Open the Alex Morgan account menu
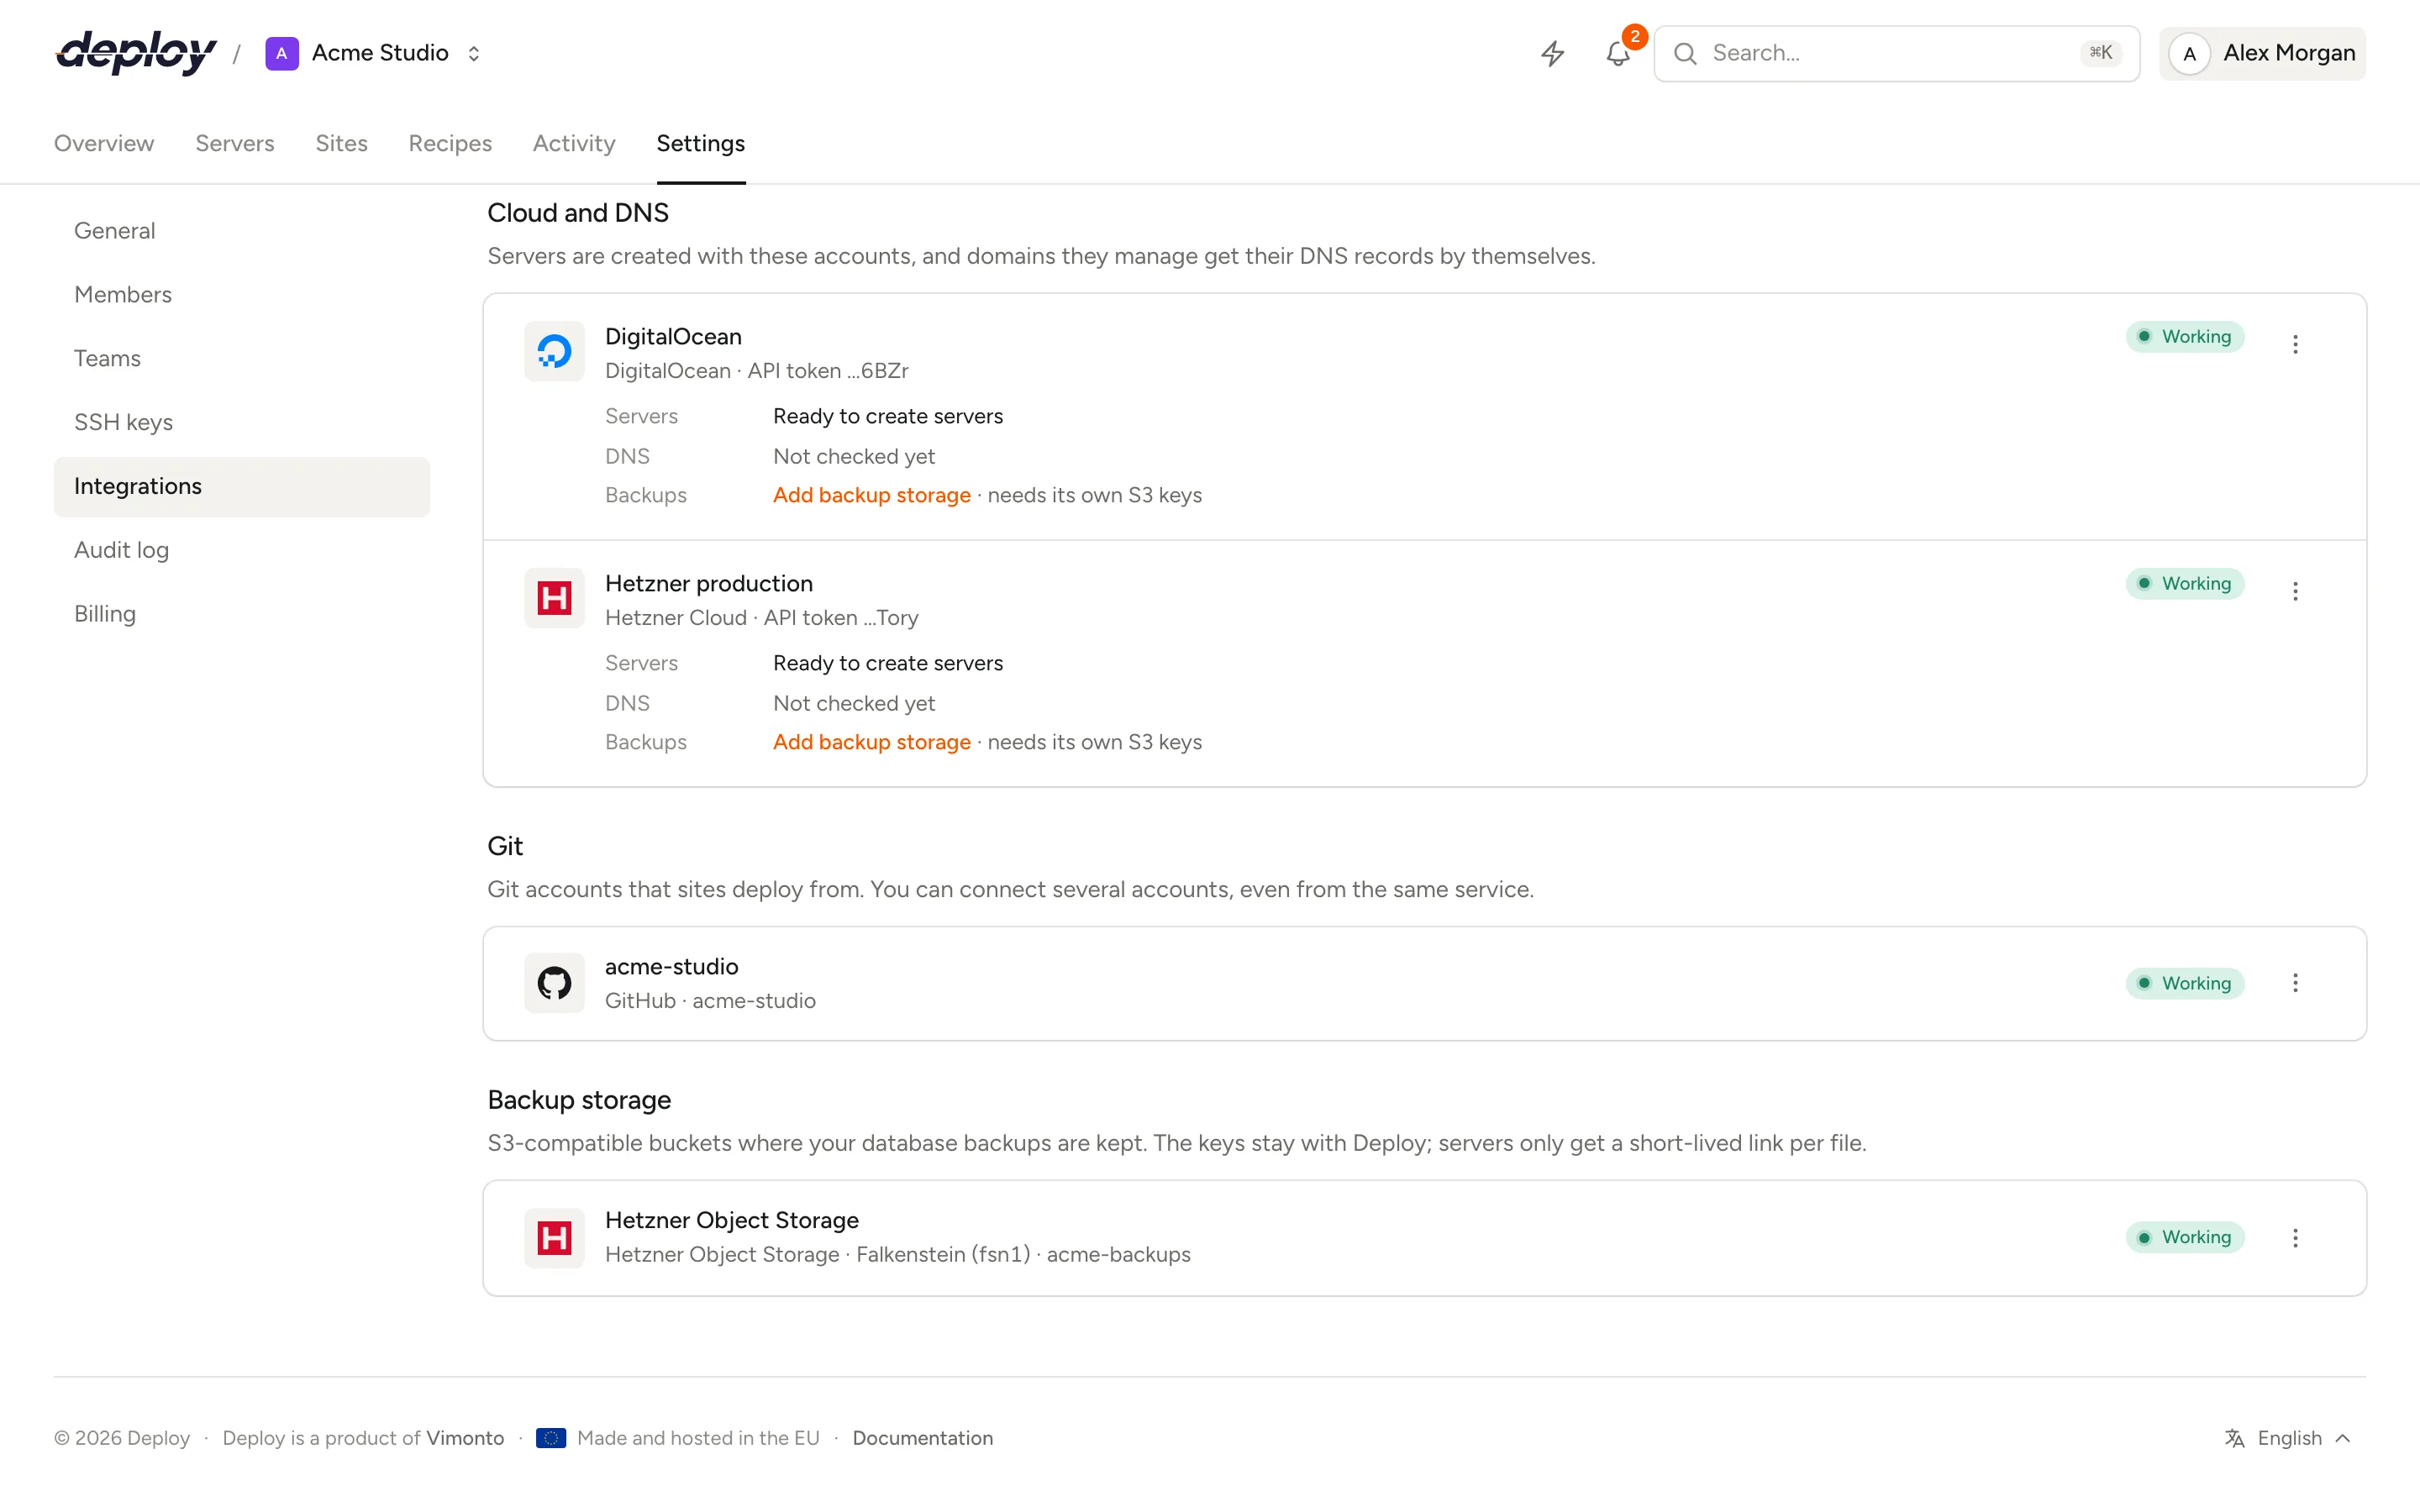Screen dimensions: 2420x1512 [2262, 53]
